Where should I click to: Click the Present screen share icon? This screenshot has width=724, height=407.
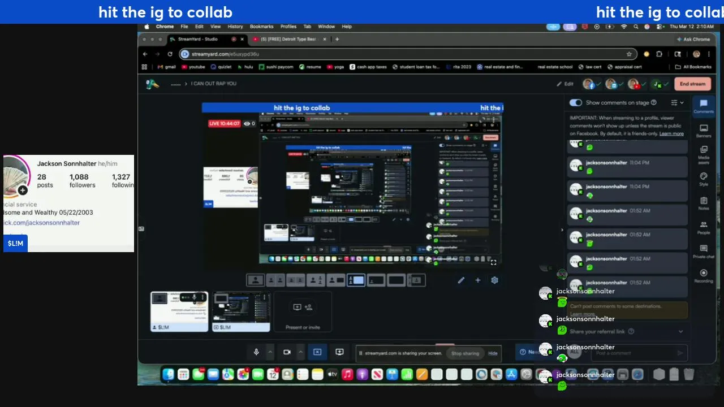click(x=339, y=352)
